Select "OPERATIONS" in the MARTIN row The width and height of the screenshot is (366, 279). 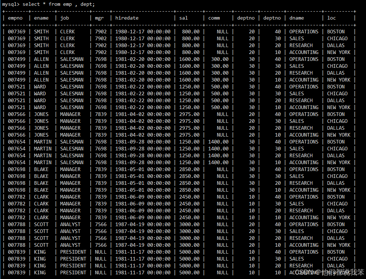tap(304, 142)
